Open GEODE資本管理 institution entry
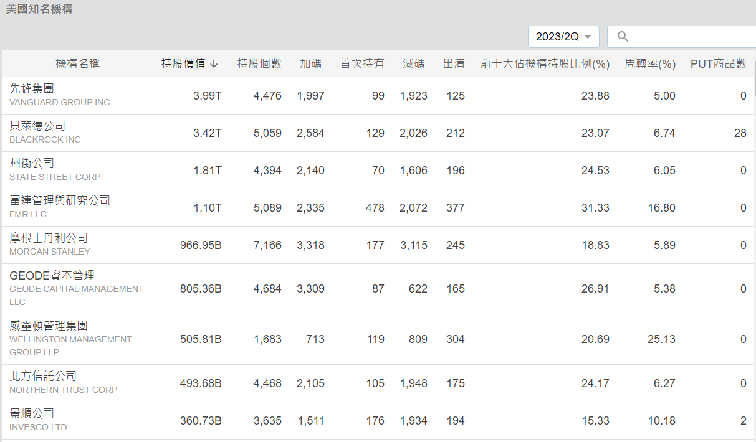 (52, 275)
